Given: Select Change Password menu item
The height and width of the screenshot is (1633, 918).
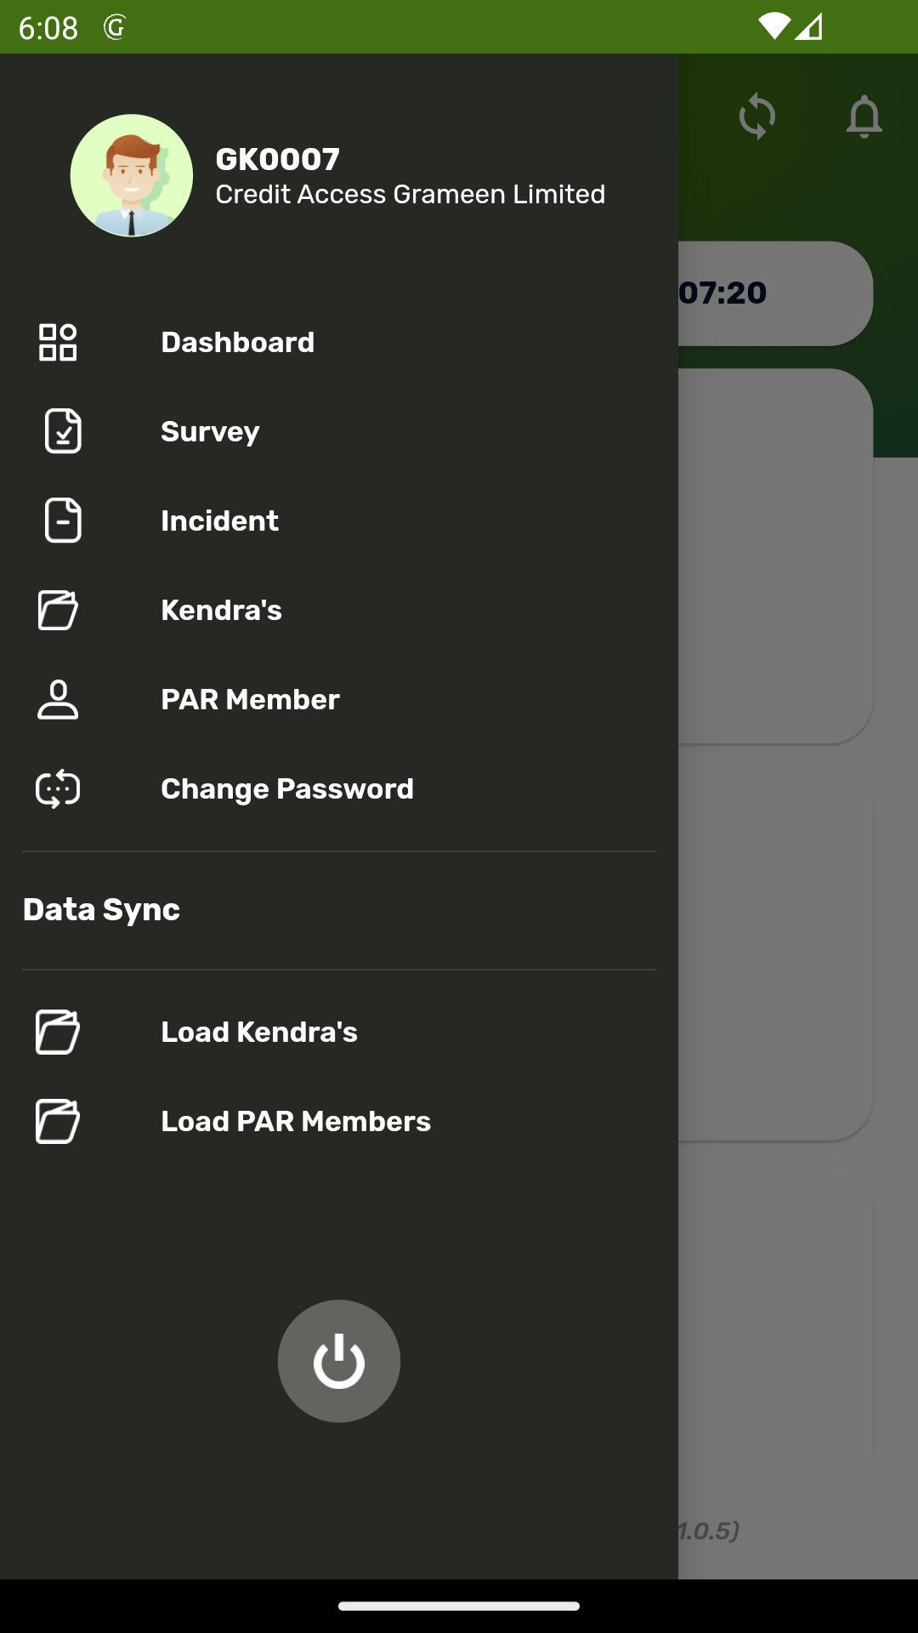Looking at the screenshot, I should [x=339, y=788].
